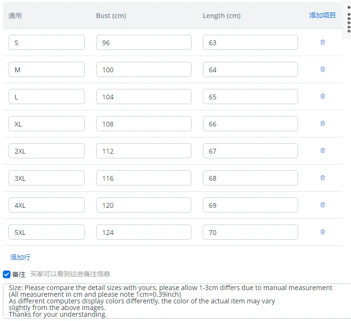Edit bust value 100 for size M

click(x=144, y=69)
